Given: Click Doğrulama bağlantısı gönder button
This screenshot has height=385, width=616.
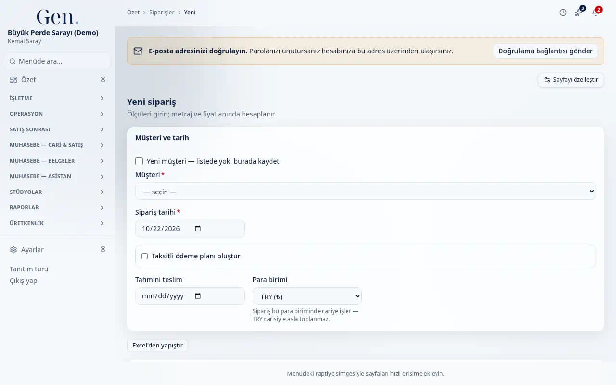Looking at the screenshot, I should (x=545, y=51).
